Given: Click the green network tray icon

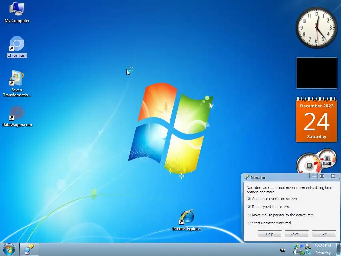Looking at the screenshot, I should (296, 246).
